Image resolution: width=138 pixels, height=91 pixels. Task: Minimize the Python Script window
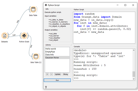point(117,5)
